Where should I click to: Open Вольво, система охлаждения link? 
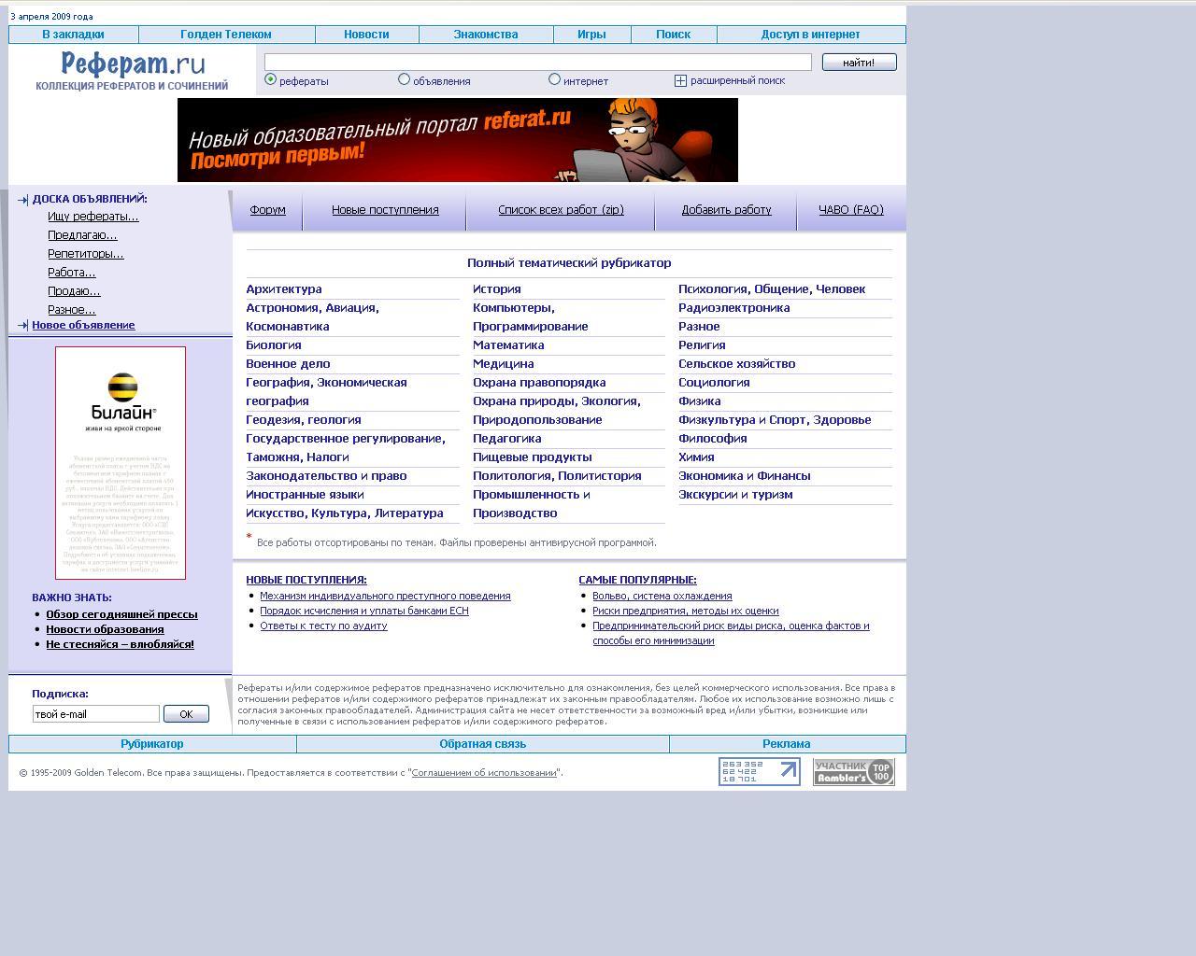tap(662, 596)
